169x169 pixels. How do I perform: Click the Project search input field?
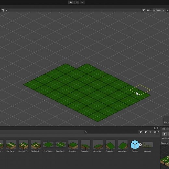(111, 132)
